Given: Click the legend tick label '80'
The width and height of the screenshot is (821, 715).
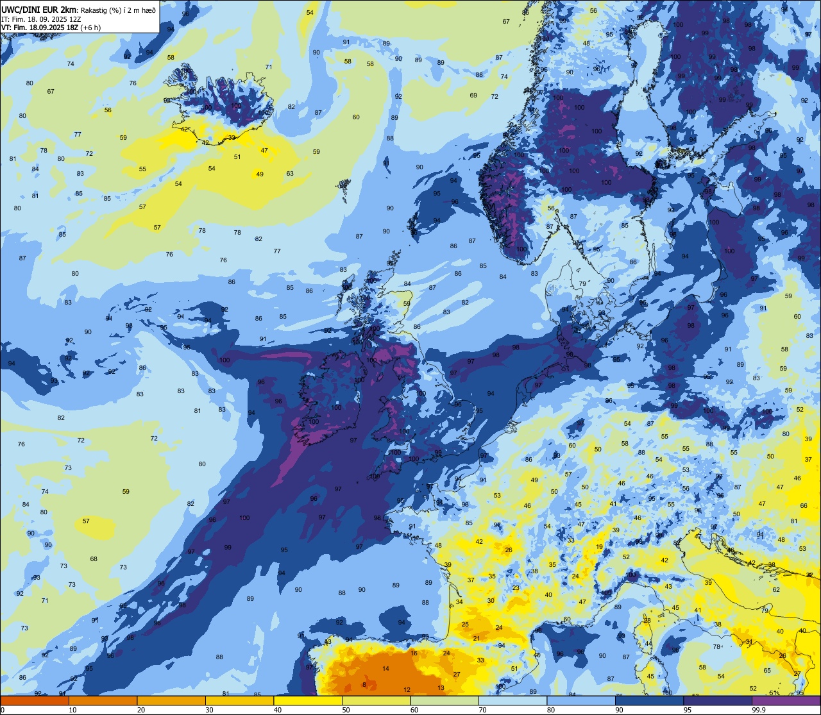Looking at the screenshot, I should point(551,710).
